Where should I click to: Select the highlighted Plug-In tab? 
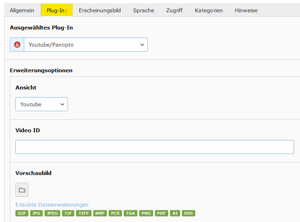tap(57, 10)
